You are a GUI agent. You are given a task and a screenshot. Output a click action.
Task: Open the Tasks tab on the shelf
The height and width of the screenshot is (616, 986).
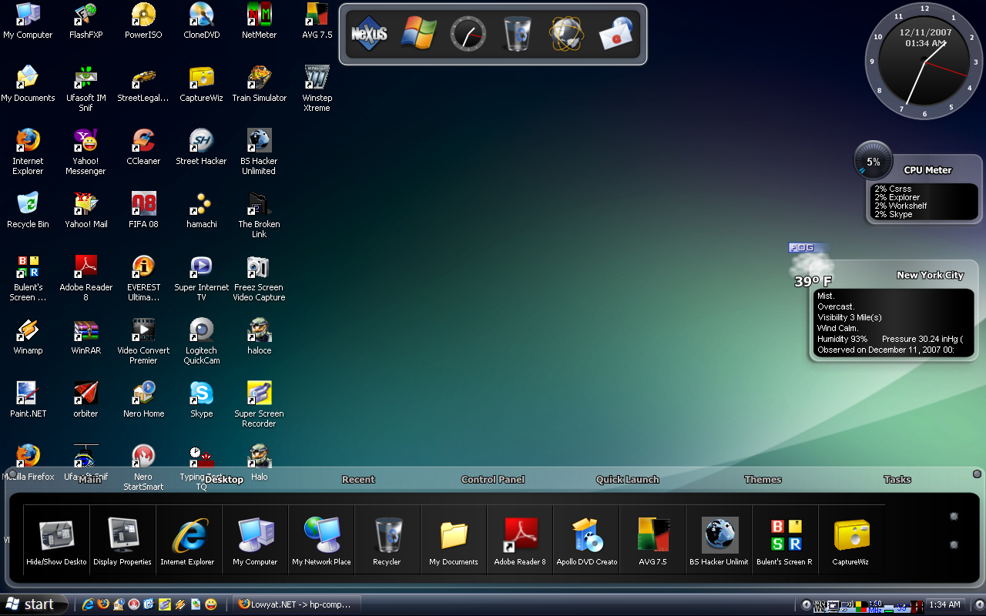coord(897,480)
